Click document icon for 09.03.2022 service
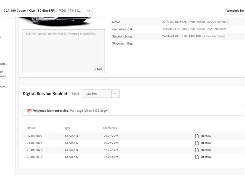 point(197,136)
